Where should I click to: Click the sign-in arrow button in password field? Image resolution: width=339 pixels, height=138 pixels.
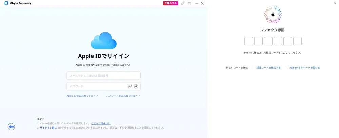point(136,86)
